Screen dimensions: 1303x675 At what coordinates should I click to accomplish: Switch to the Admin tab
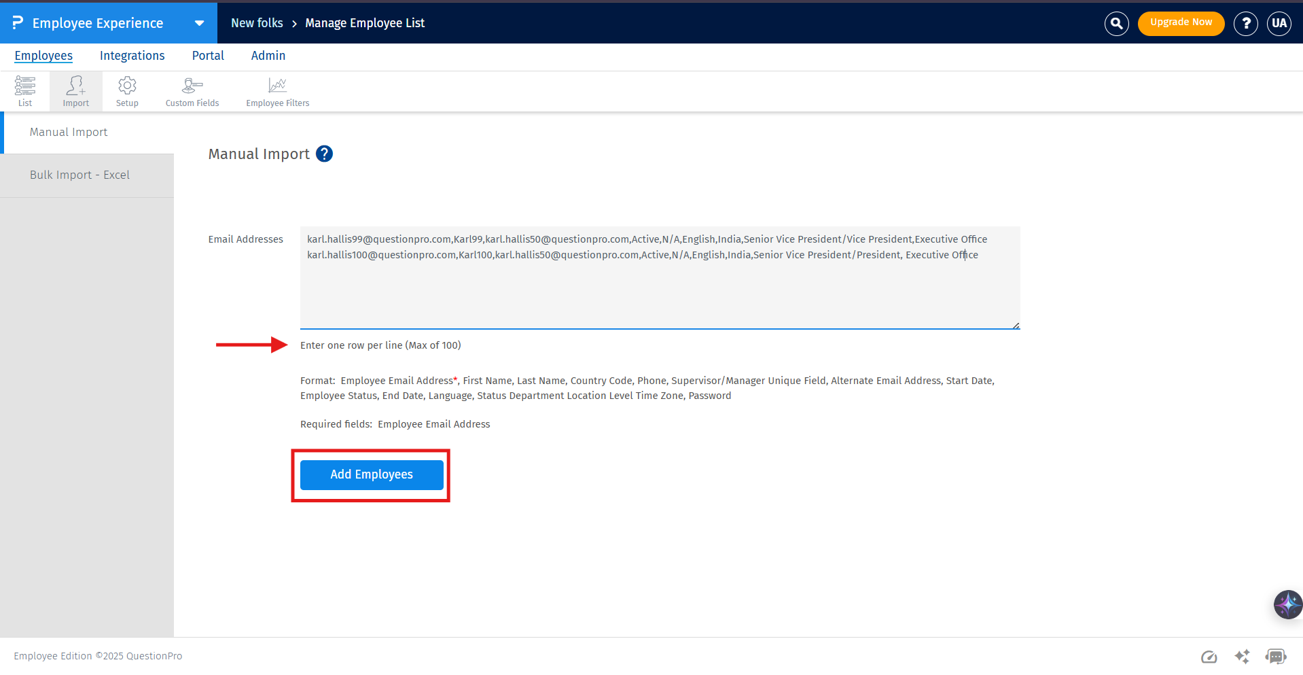(268, 56)
